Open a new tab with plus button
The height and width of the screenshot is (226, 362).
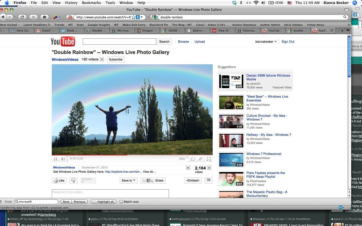click(342, 31)
